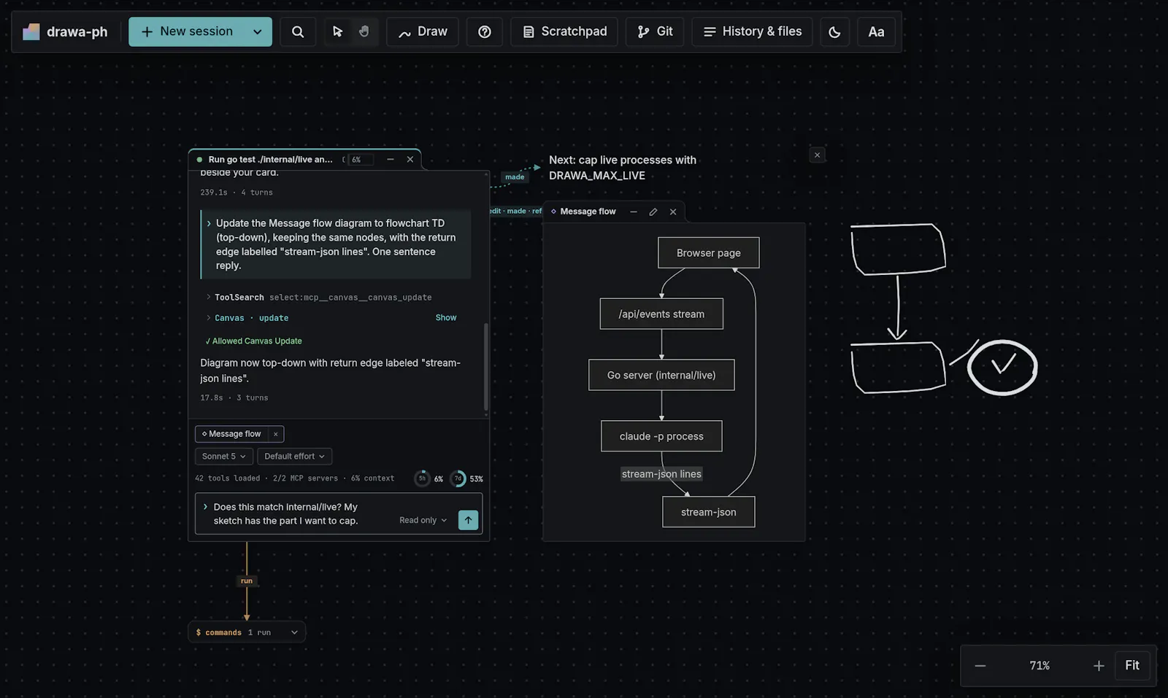Open the Sonnet 5 model dropdown
Viewport: 1168px width, 698px height.
223,457
